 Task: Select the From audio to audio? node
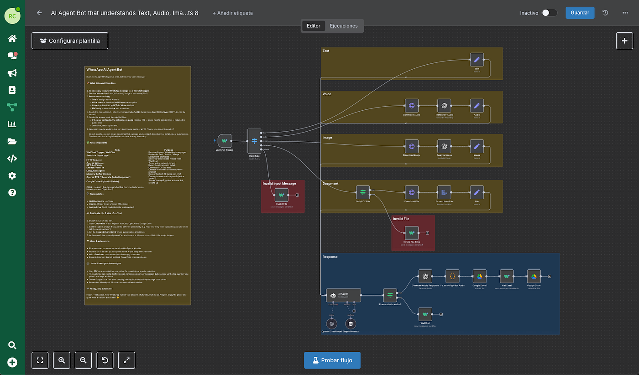pyautogui.click(x=390, y=295)
